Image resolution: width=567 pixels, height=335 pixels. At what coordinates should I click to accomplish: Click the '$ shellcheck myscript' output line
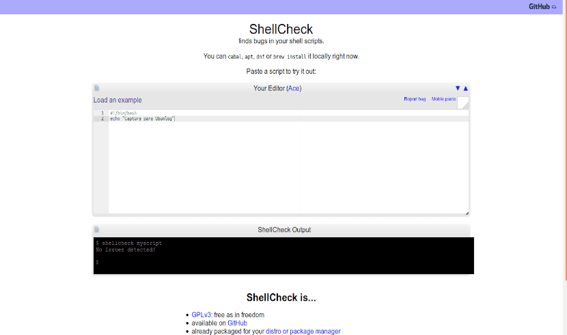click(x=128, y=243)
